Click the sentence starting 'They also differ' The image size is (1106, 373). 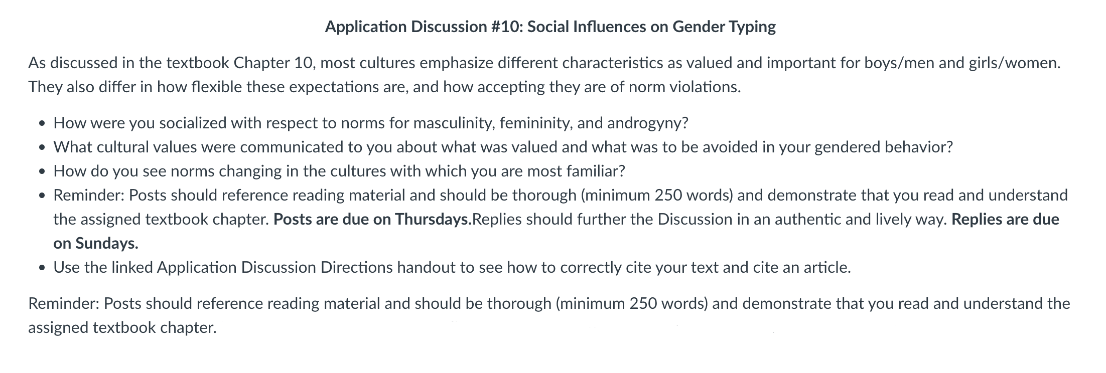click(x=384, y=87)
